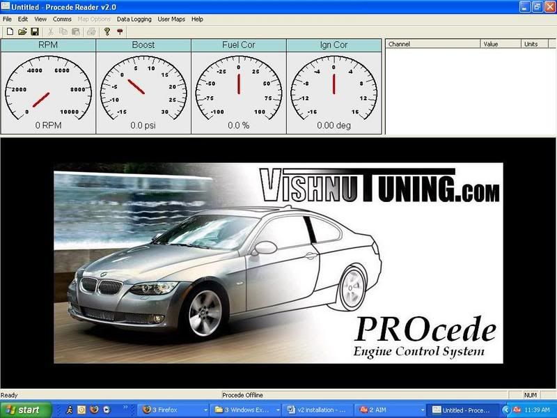The width and height of the screenshot is (557, 418).
Task: Expand hidden system tray icons
Action: [x=506, y=410]
